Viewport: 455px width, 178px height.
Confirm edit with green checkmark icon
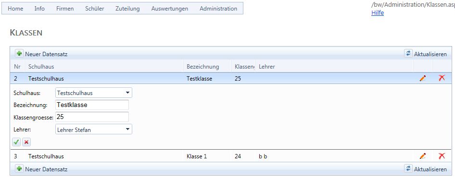16,142
